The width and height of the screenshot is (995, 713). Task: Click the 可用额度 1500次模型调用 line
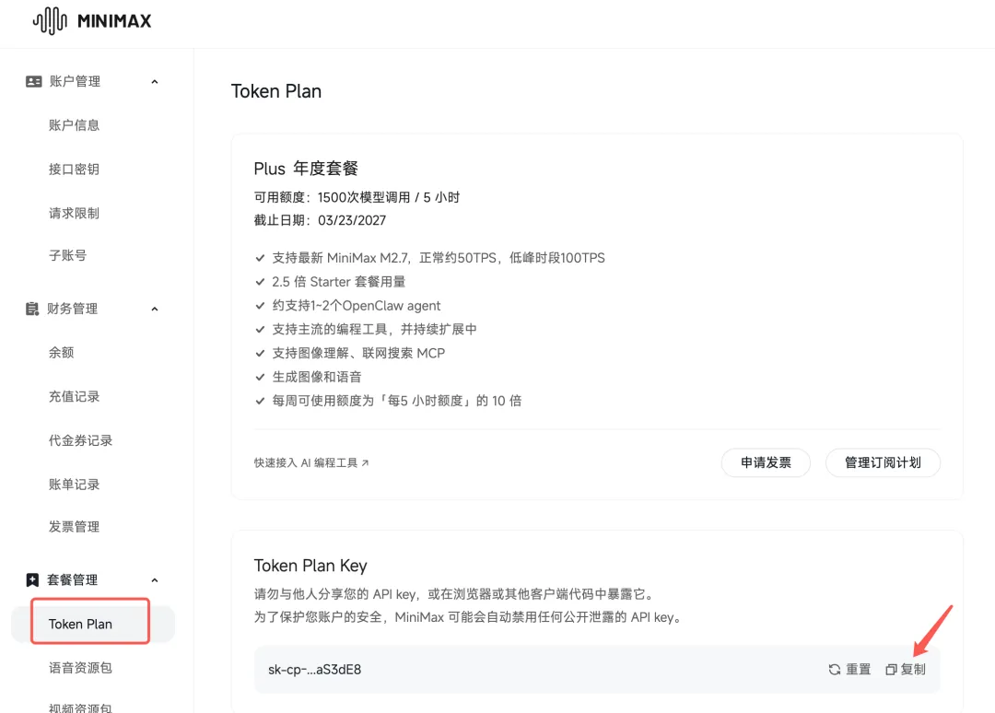point(357,197)
